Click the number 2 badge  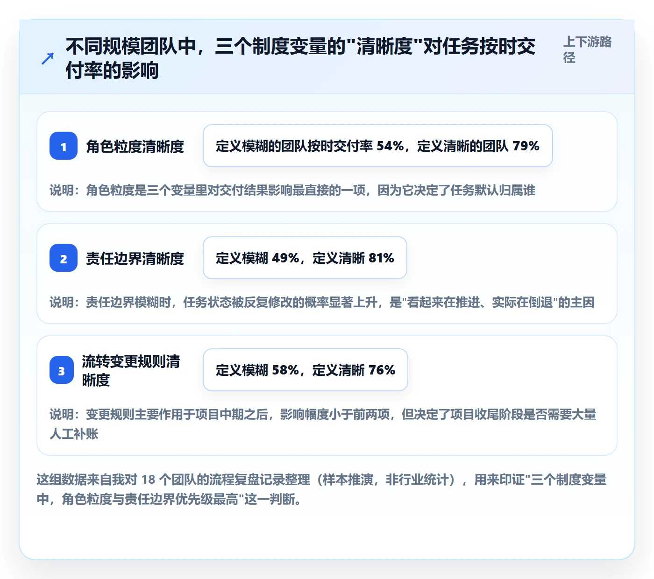point(64,258)
